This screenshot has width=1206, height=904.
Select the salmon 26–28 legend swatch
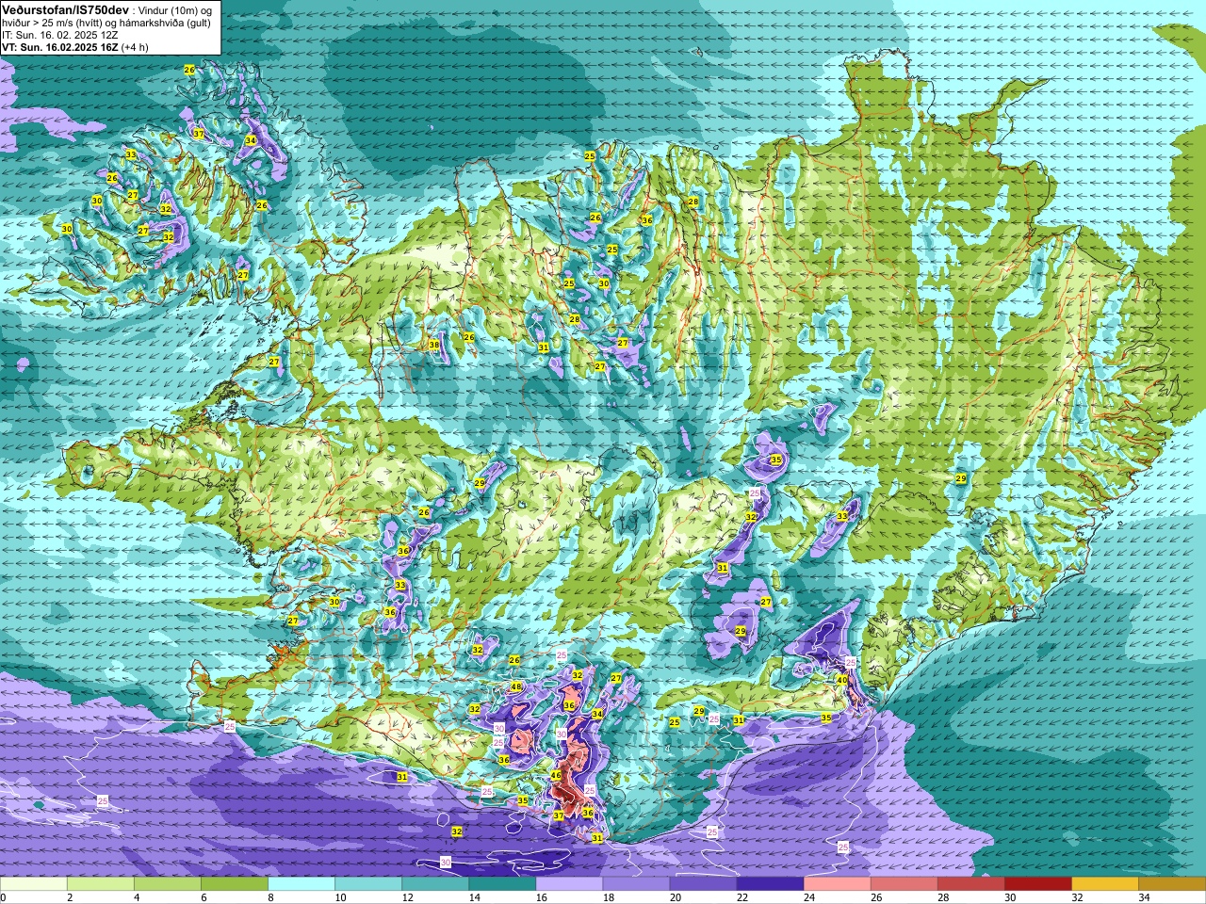coord(904,884)
